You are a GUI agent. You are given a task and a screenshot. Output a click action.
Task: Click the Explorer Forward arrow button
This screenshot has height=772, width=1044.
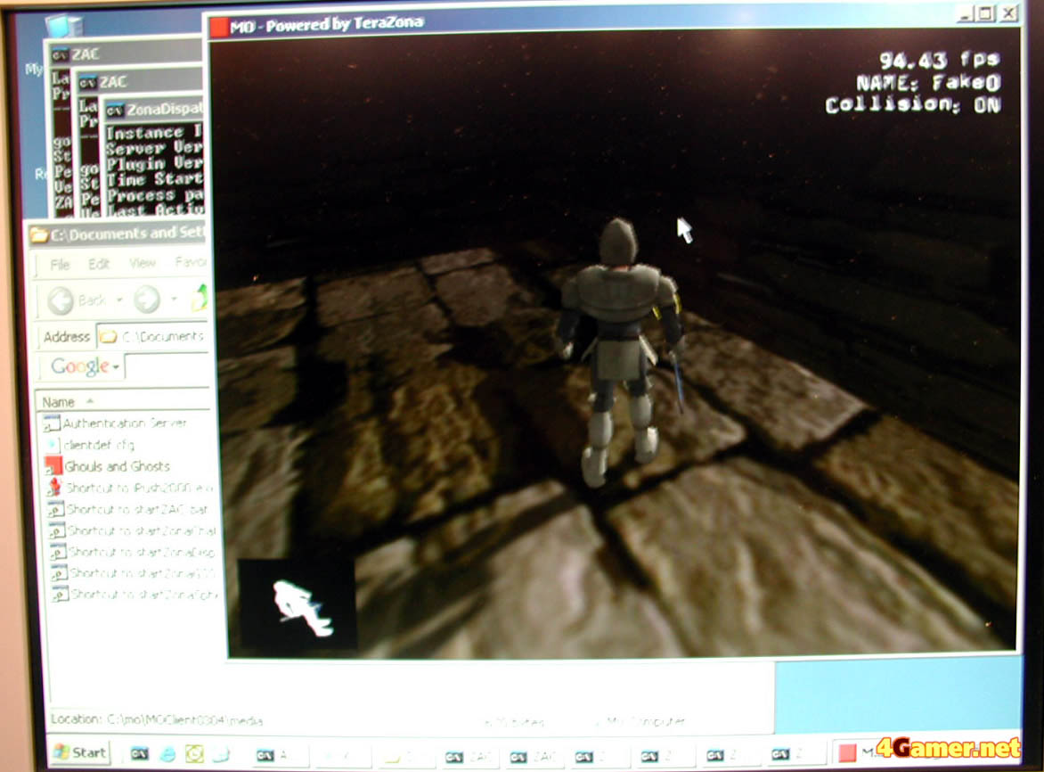point(147,300)
